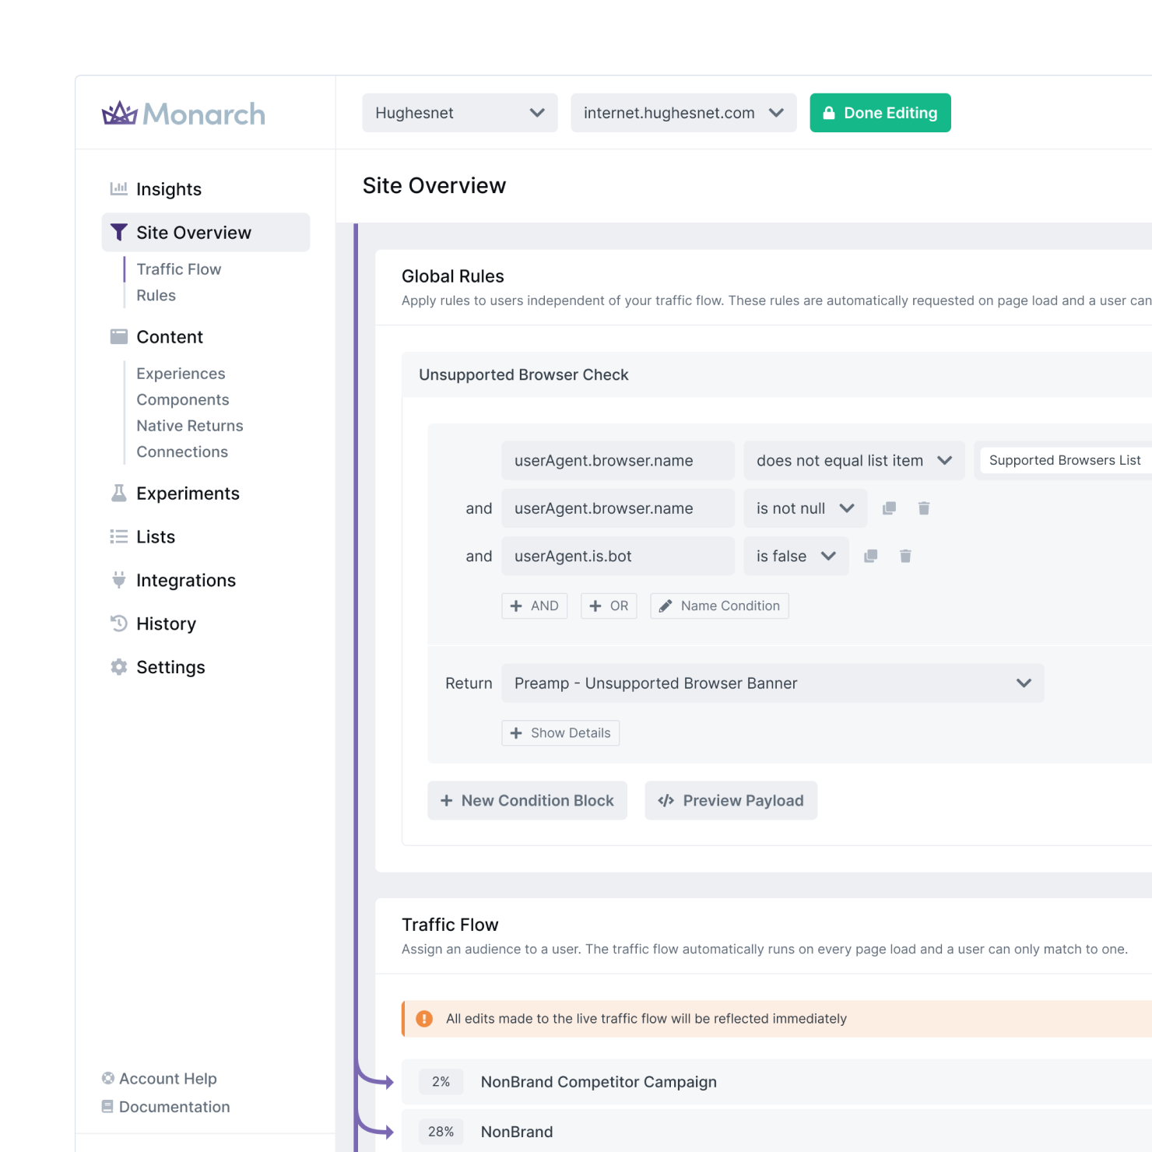Open the Hughesnet account dropdown
Screen dimensions: 1152x1152
tap(459, 113)
